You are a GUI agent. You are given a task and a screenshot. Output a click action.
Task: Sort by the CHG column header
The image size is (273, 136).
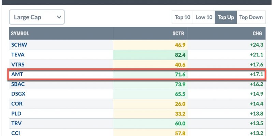coord(257,33)
